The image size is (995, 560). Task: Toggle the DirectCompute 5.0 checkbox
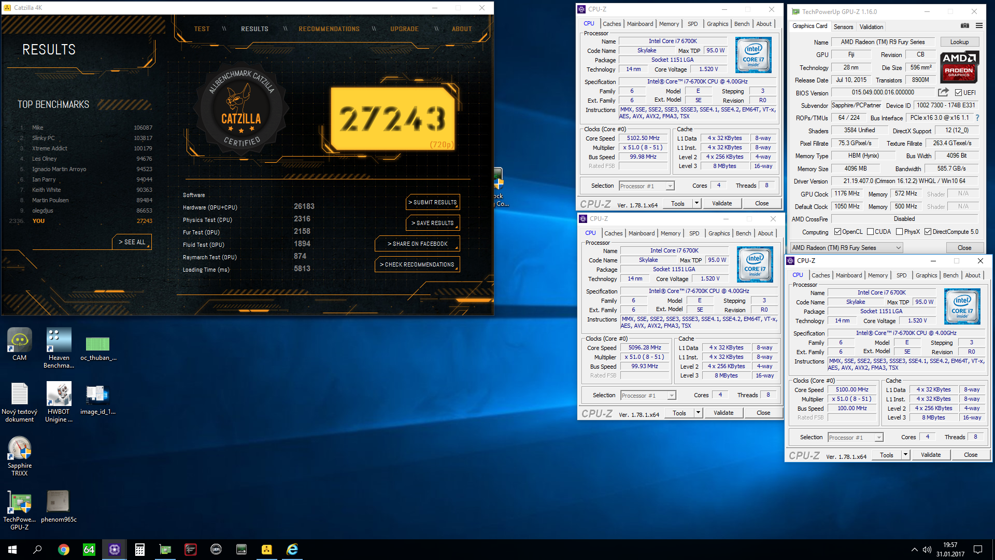pyautogui.click(x=928, y=232)
